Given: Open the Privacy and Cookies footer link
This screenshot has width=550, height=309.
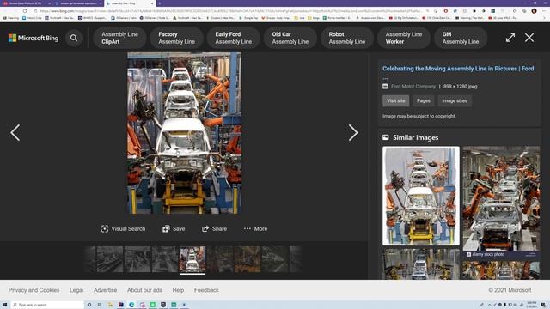Looking at the screenshot, I should point(34,290).
